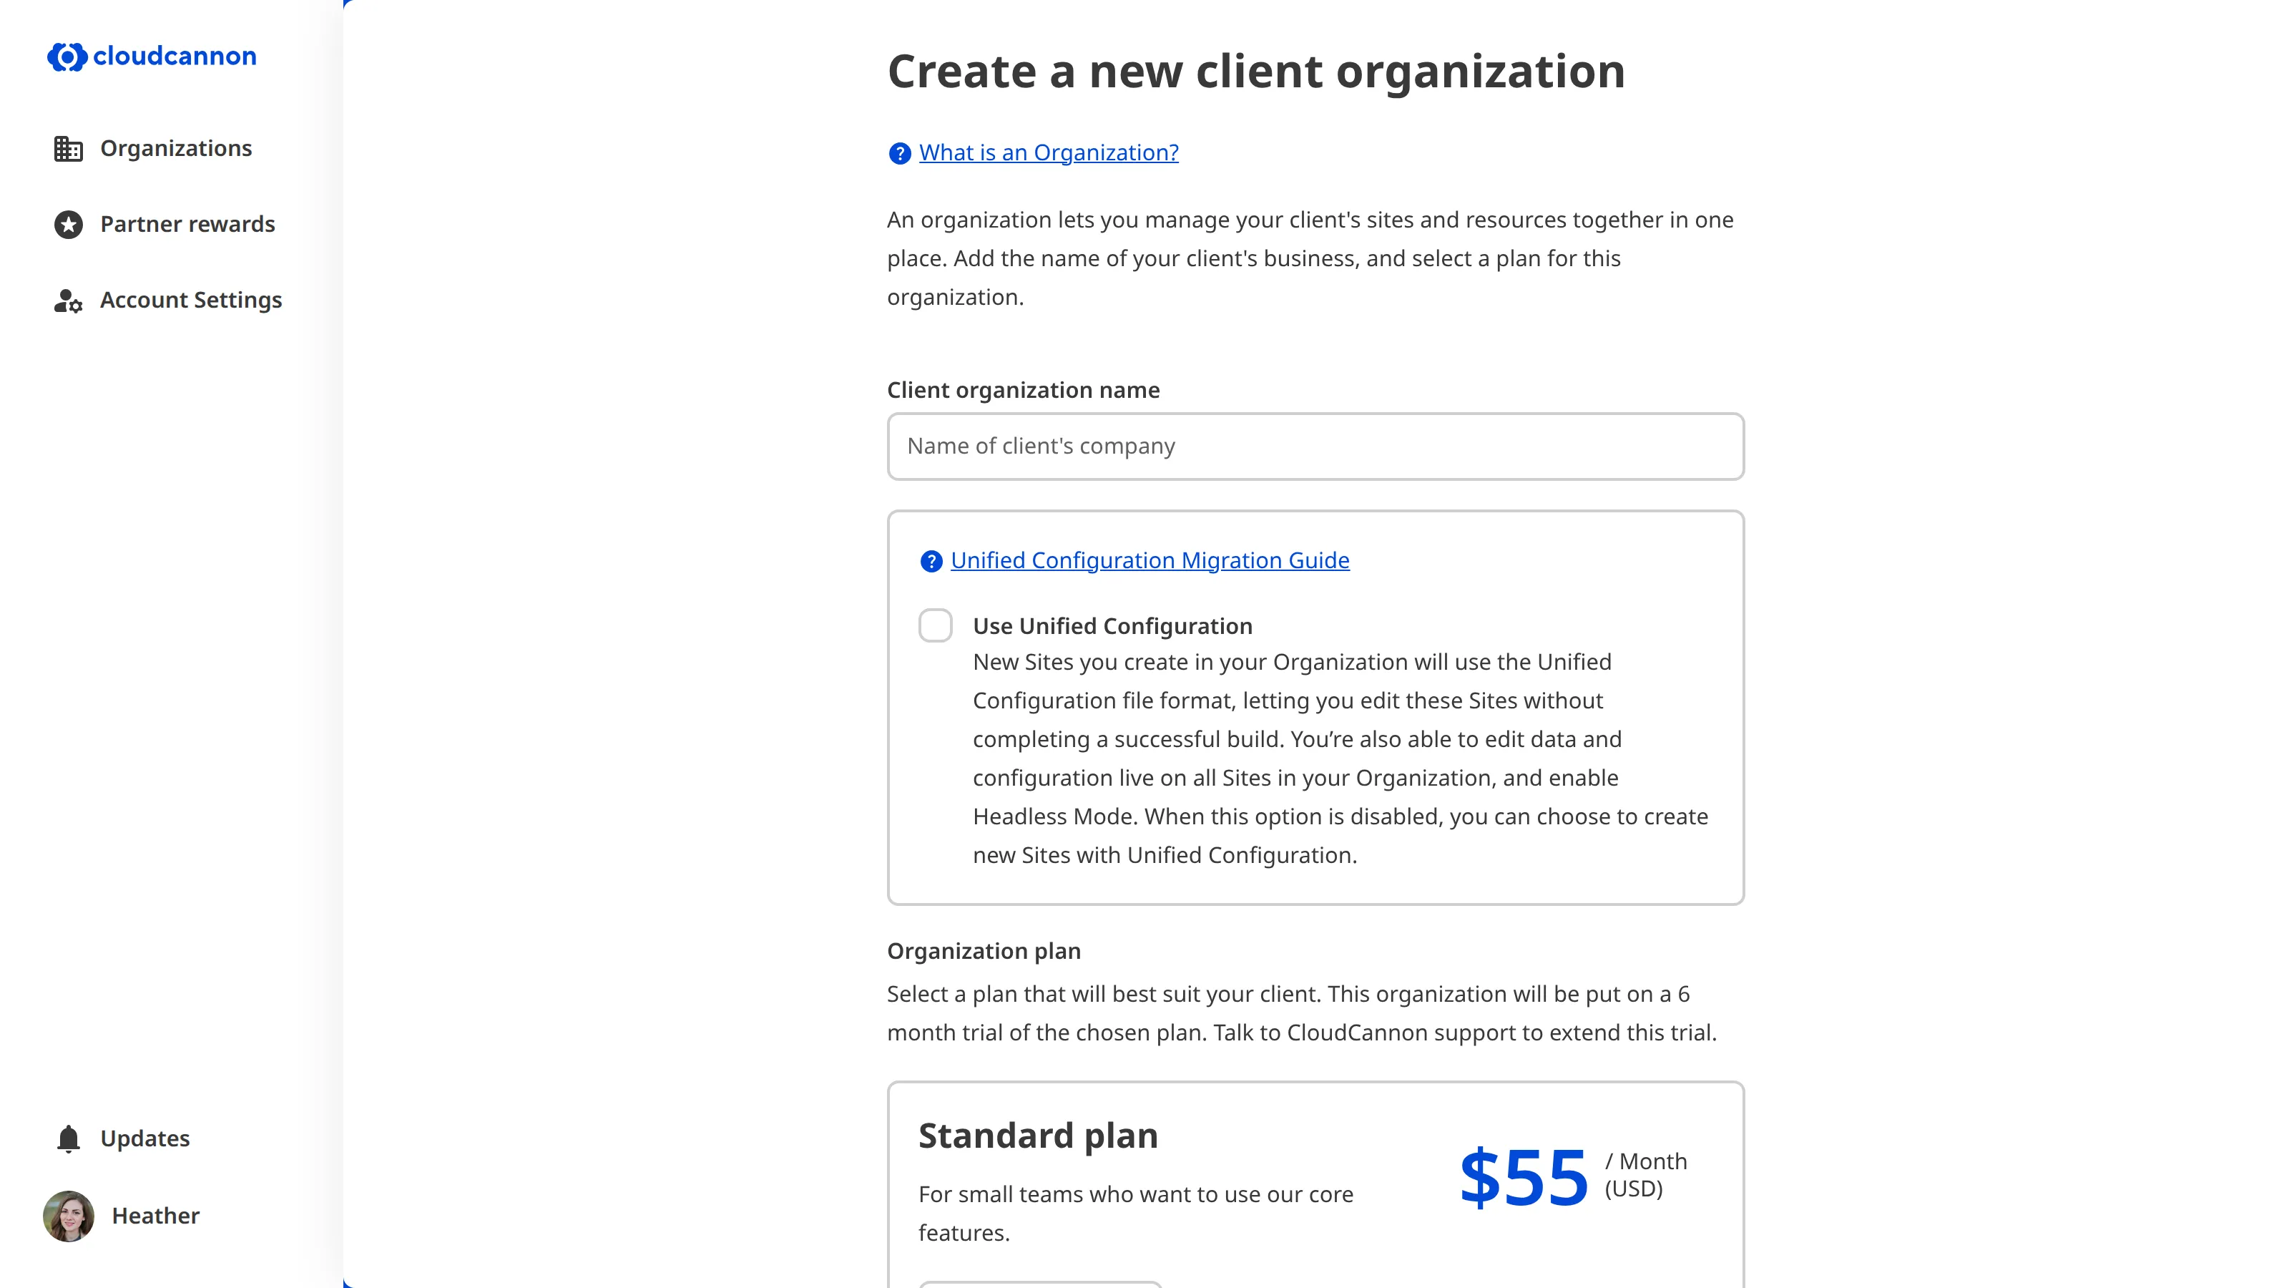
Task: Toggle Unified Configuration off after enabling
Action: point(936,626)
